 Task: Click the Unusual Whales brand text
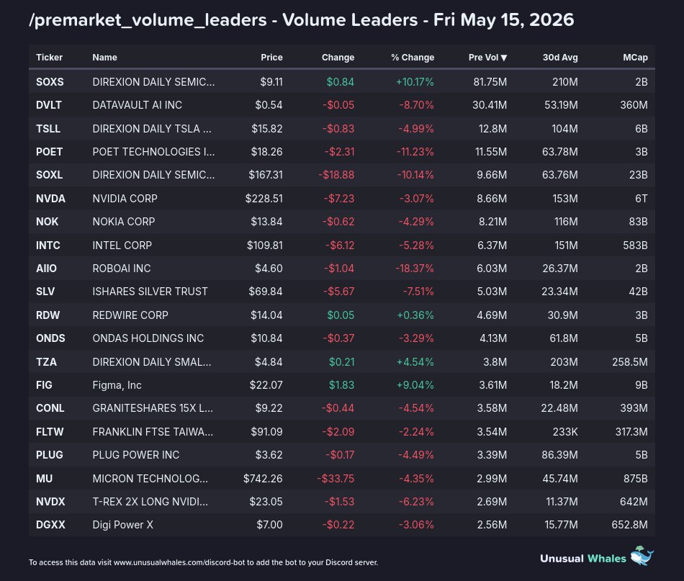pyautogui.click(x=582, y=559)
